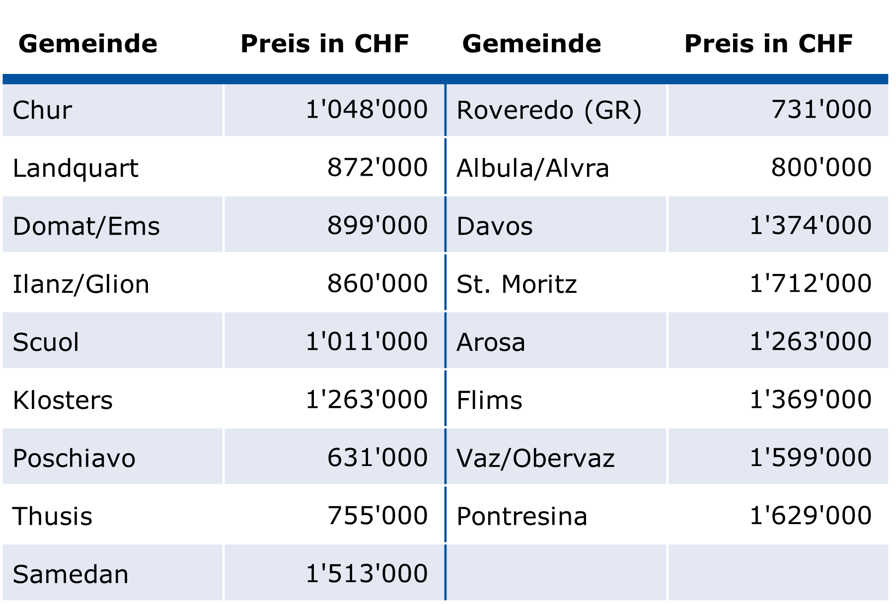
Task: Select the Roveredo (GR) cell
Action: (x=556, y=110)
